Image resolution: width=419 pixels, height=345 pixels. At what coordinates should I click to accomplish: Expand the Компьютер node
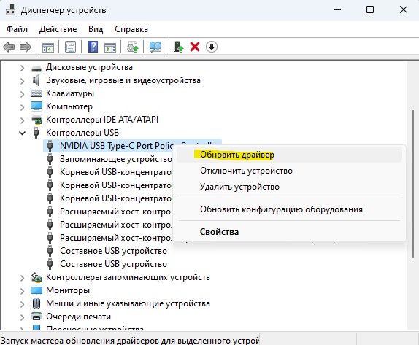point(23,106)
